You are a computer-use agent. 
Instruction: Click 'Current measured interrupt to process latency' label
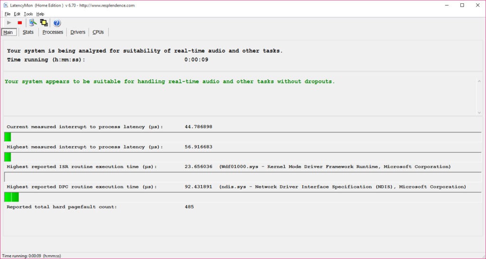coord(85,127)
